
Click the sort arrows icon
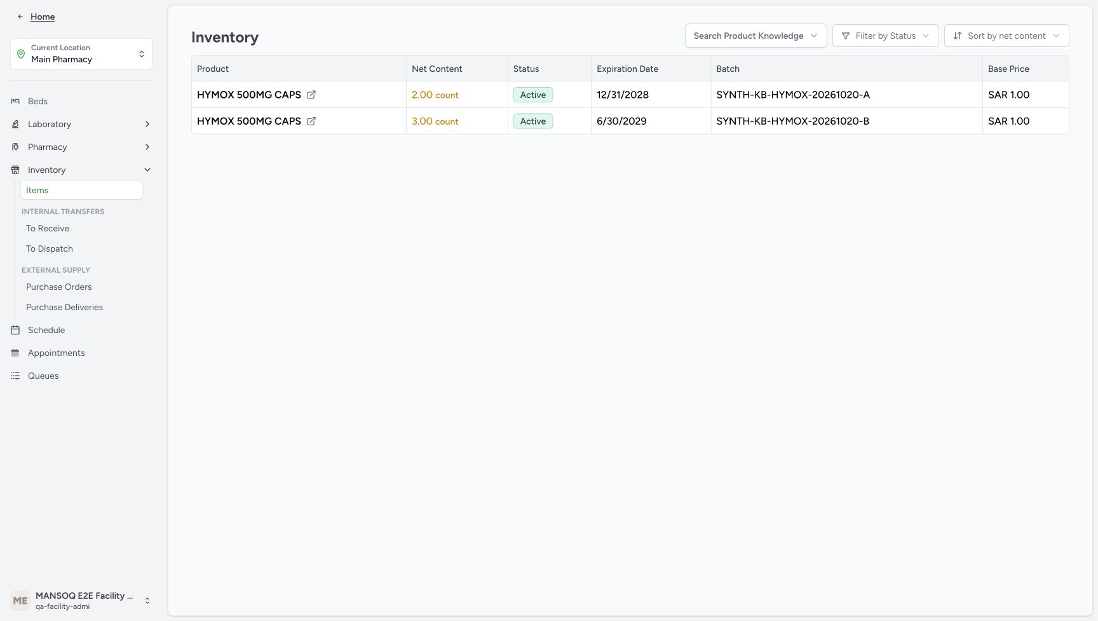coord(958,36)
